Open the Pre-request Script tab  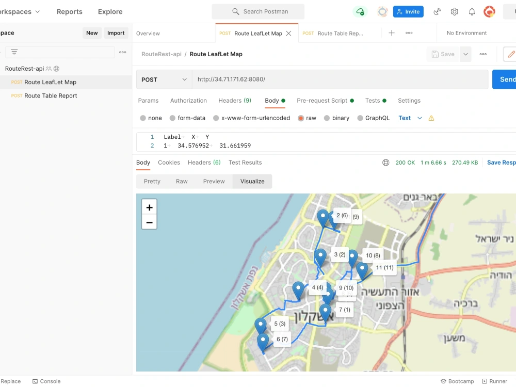point(323,101)
